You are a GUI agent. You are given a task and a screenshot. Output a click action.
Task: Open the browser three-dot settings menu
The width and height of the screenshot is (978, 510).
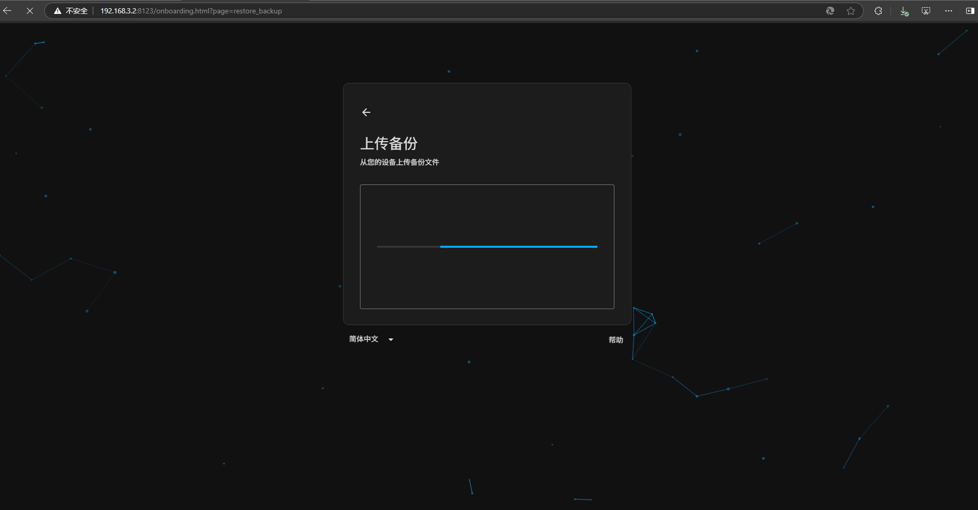(949, 11)
